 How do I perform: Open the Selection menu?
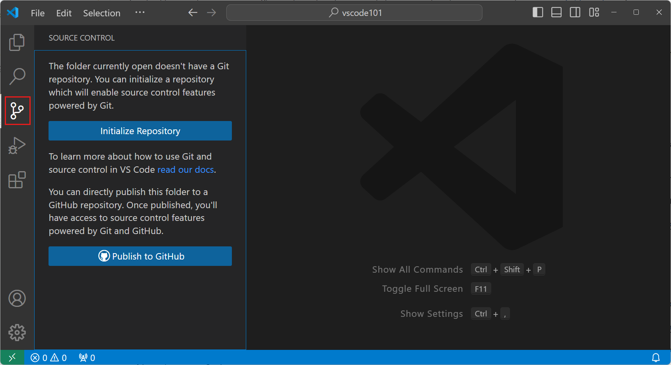[101, 13]
